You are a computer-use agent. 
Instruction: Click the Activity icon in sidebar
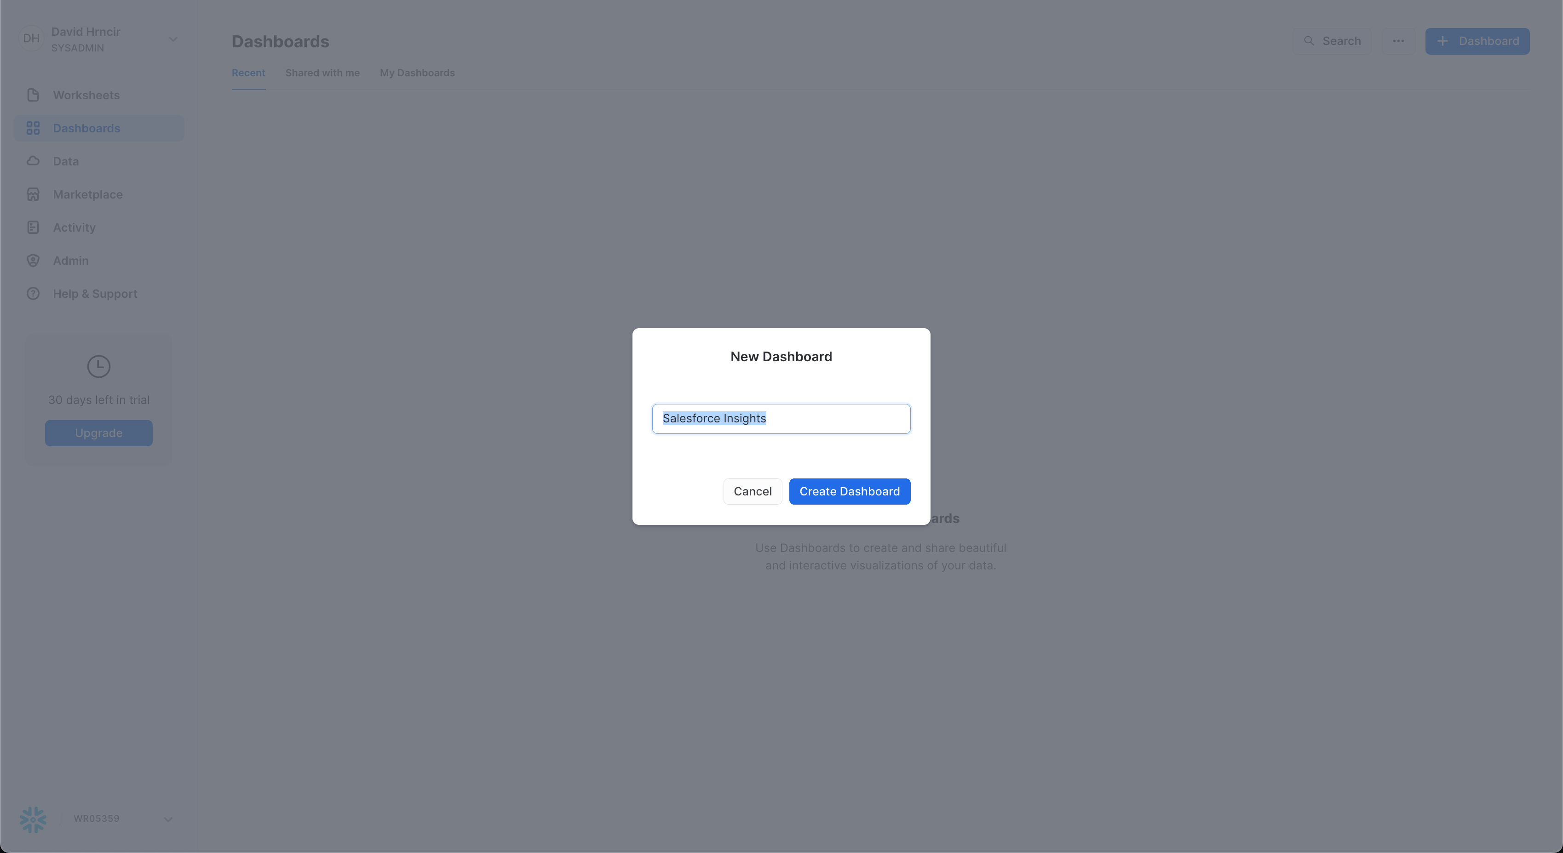tap(33, 228)
